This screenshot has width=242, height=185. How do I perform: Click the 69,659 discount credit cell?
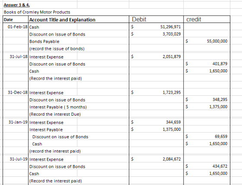(207, 136)
